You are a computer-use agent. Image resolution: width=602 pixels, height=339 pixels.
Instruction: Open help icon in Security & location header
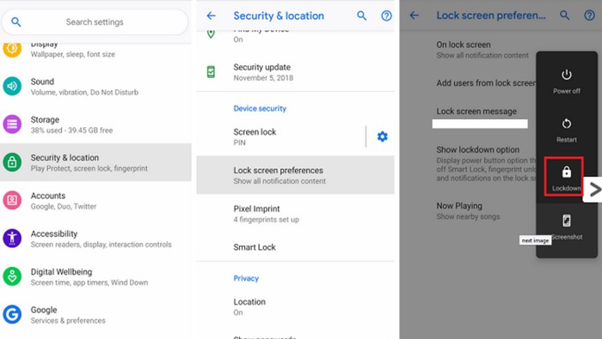coord(386,15)
